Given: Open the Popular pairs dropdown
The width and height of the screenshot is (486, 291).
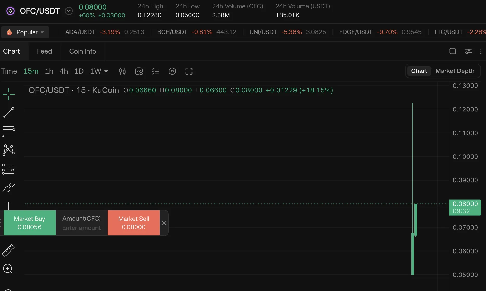Looking at the screenshot, I should 25,32.
